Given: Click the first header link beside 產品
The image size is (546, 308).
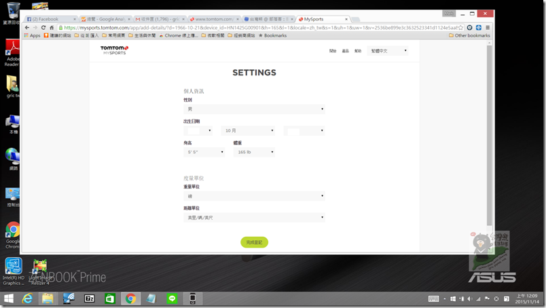Looking at the screenshot, I should [x=333, y=51].
